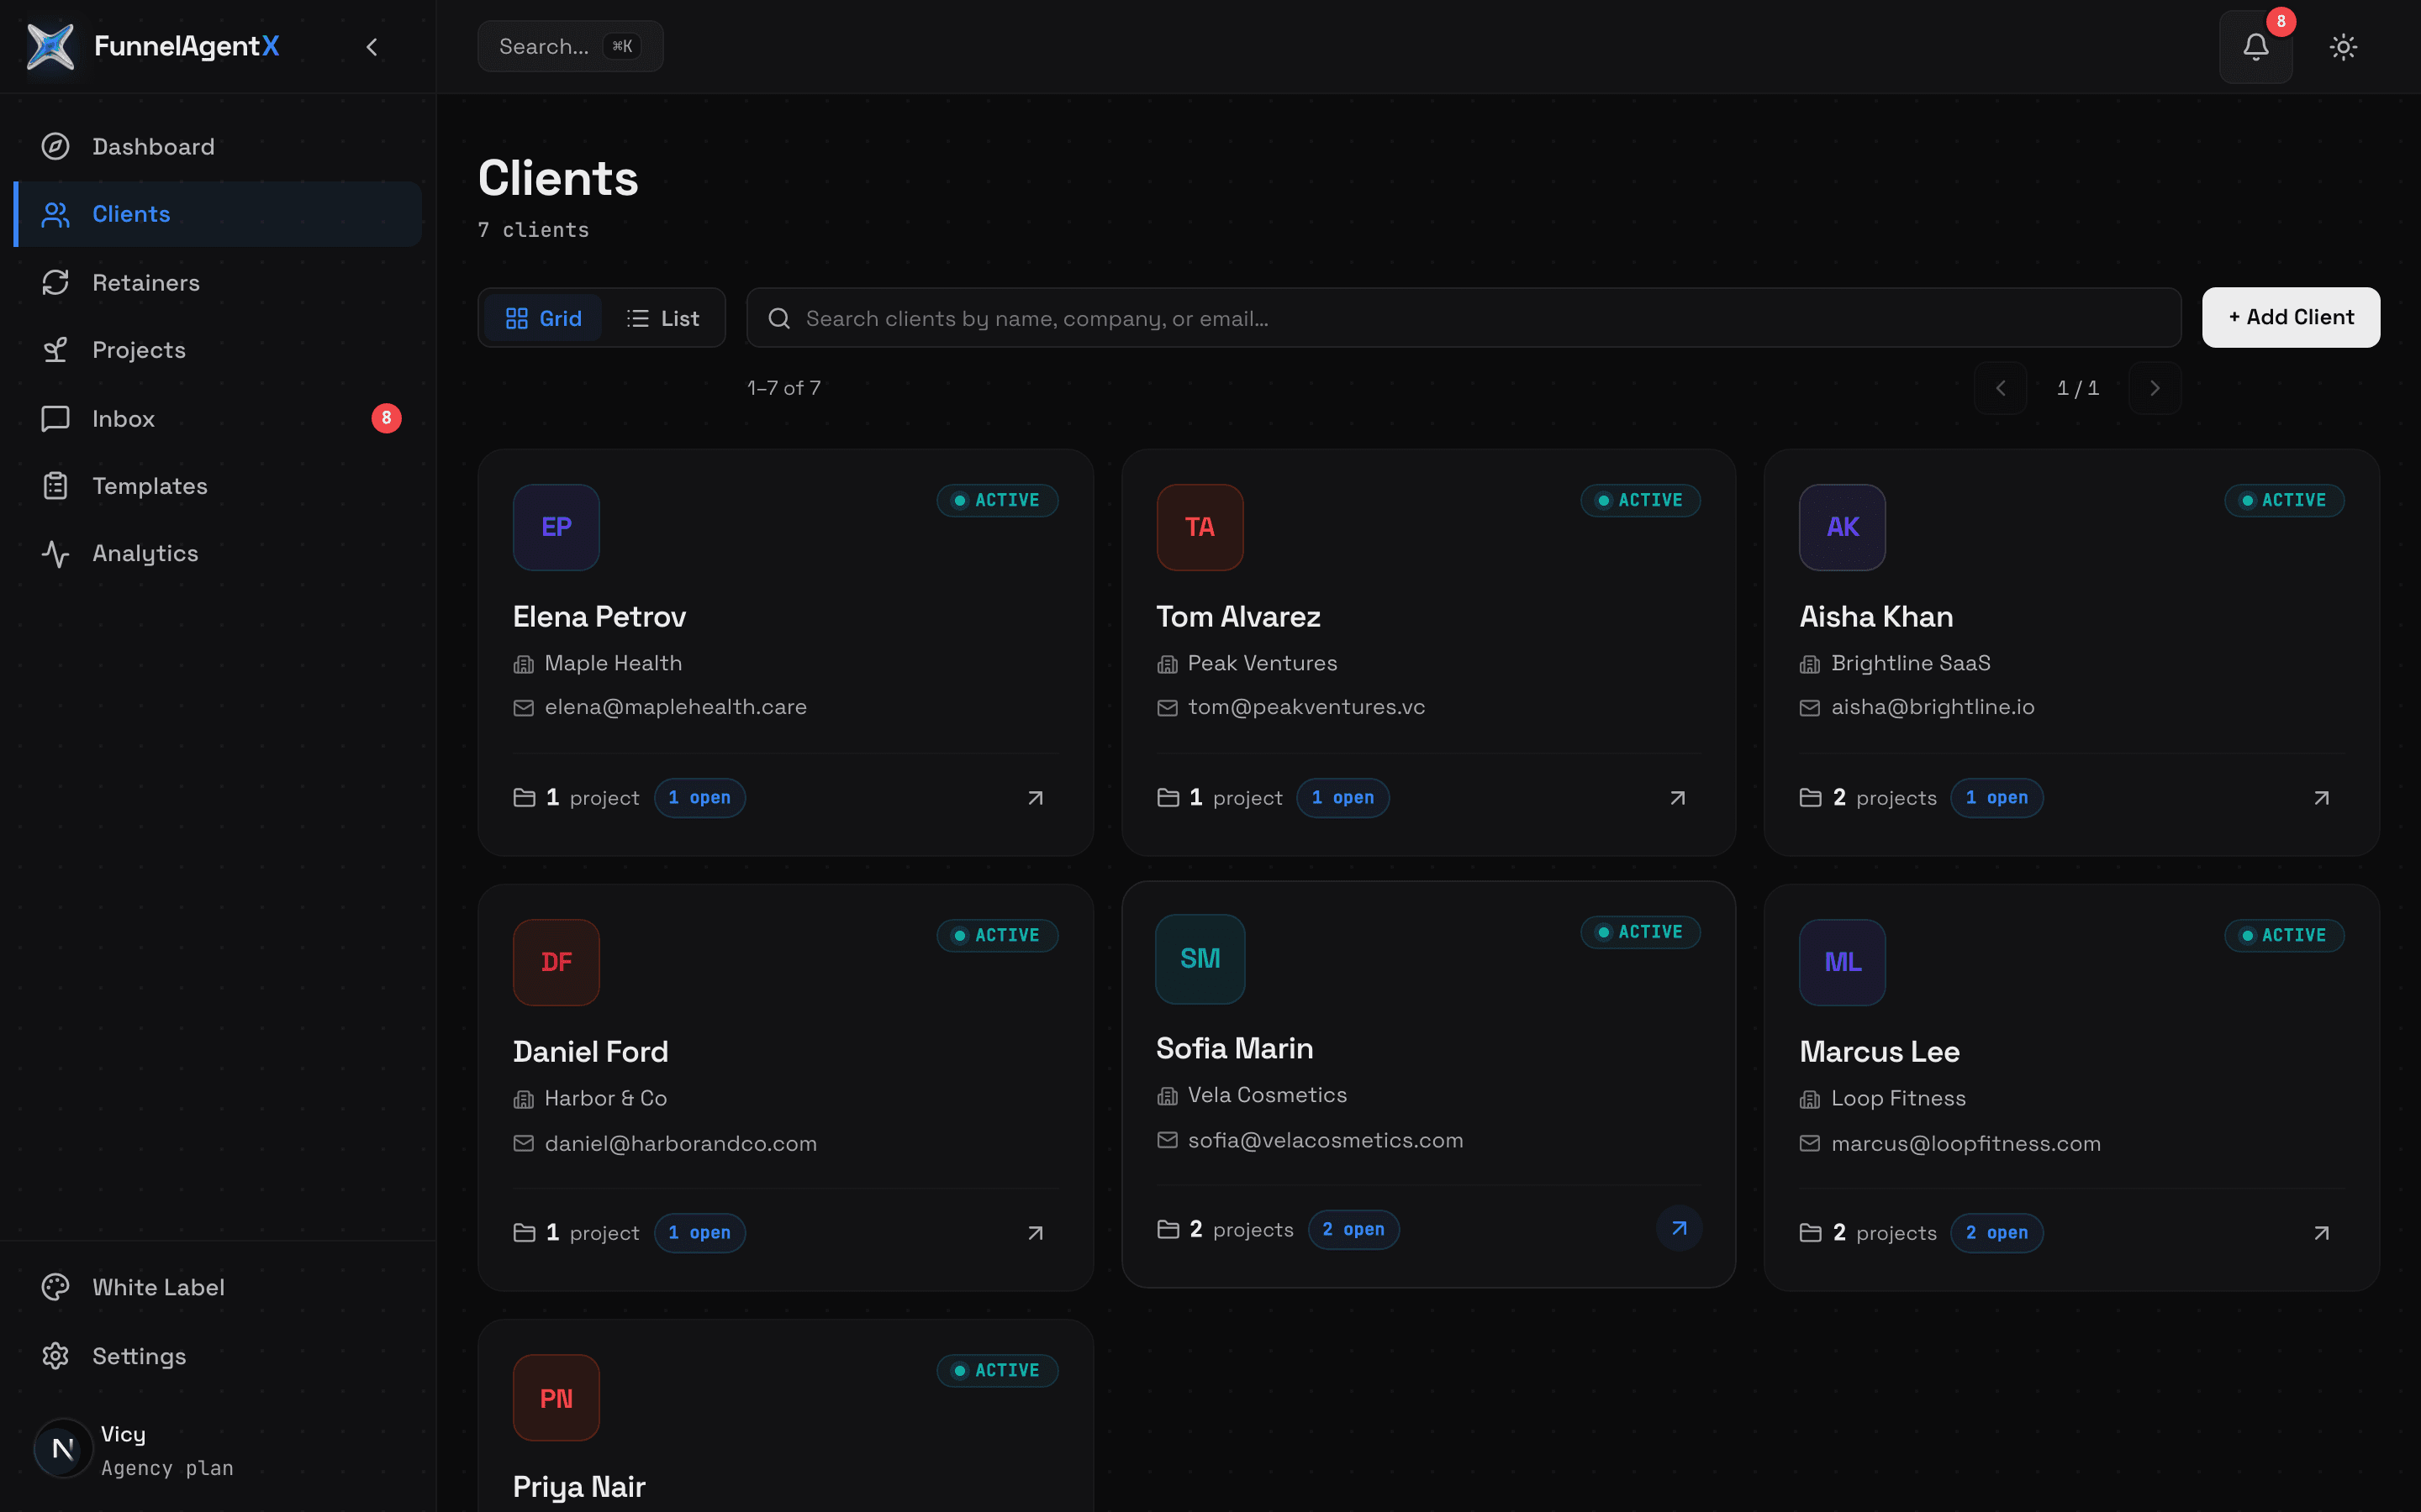
Task: Focus the client search field
Action: (1464, 318)
